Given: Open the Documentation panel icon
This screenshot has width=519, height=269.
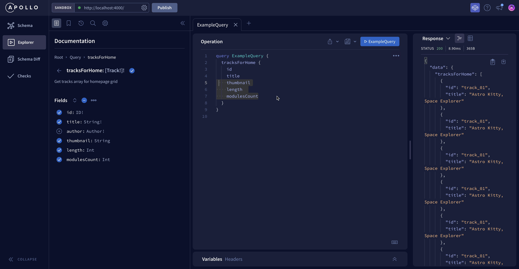Looking at the screenshot, I should coord(57,23).
